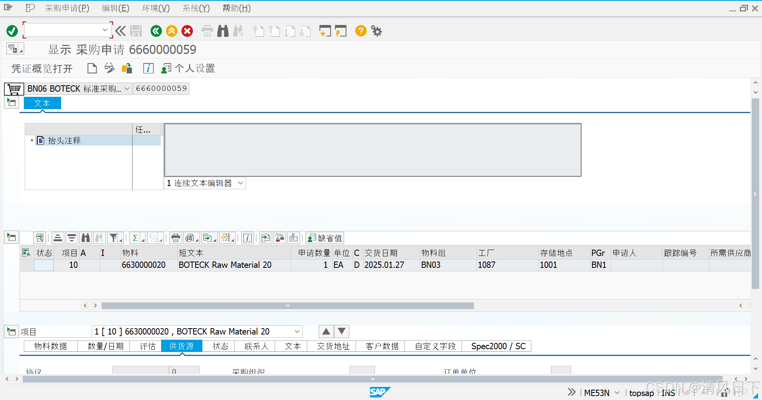Click the green Enter checkmark icon
This screenshot has width=762, height=400.
[x=12, y=31]
